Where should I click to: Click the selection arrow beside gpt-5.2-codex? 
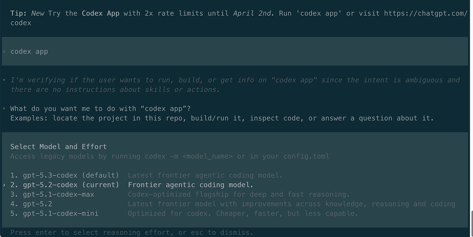coord(4,185)
